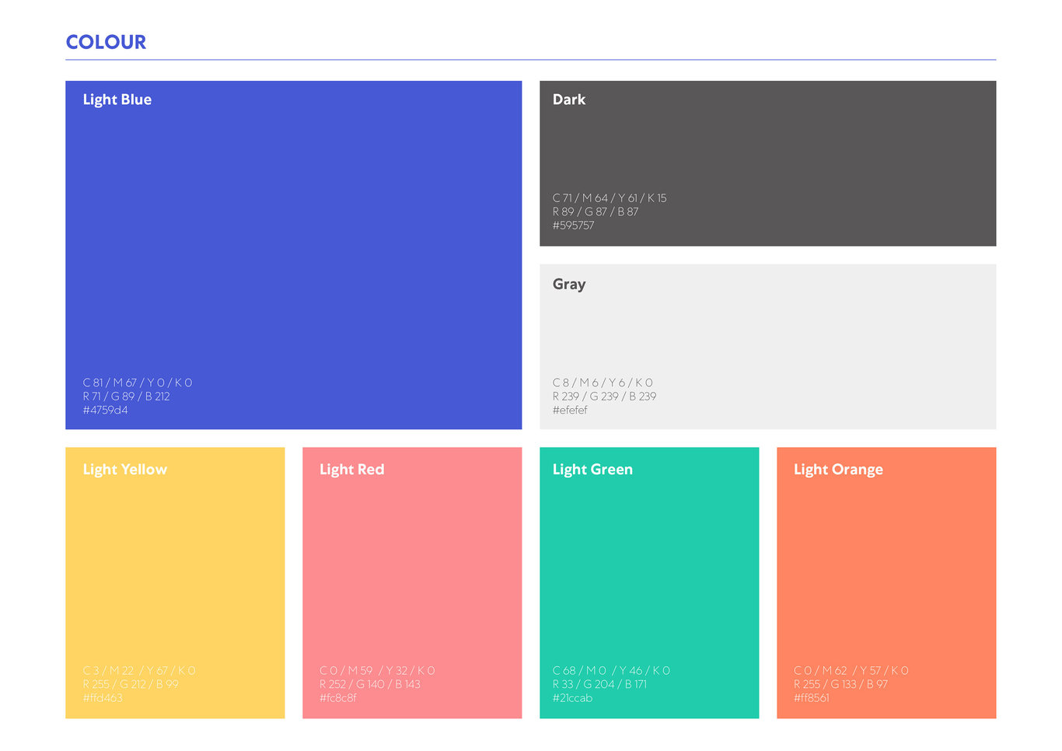Click 'R 255 / G 212 / B 99' text

[131, 684]
